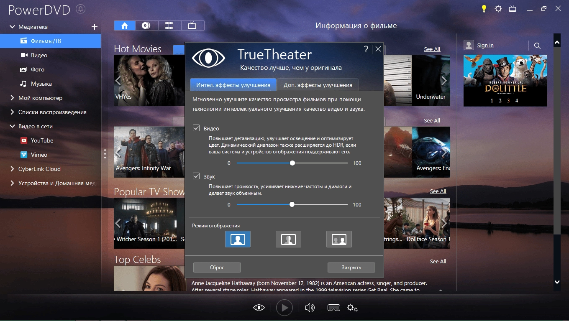Go to the Home tab icon
The height and width of the screenshot is (321, 569).
pyautogui.click(x=125, y=25)
